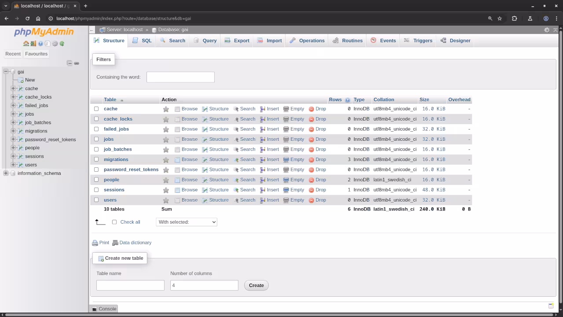Open the Export tab
This screenshot has height=317, width=563.
click(237, 41)
